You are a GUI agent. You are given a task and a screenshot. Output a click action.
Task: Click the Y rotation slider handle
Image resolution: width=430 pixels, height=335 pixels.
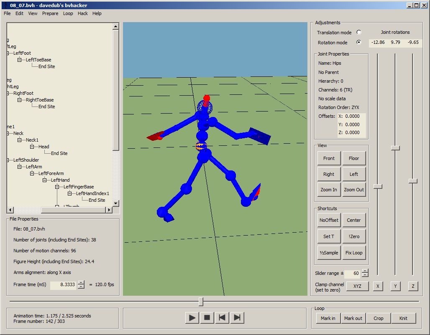(x=395, y=148)
